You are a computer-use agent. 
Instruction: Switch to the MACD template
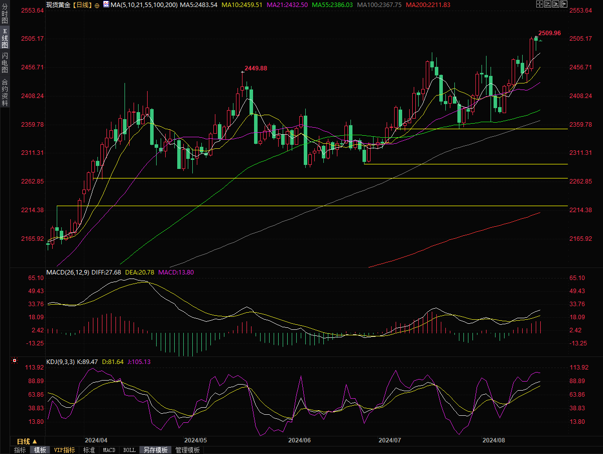(109, 450)
